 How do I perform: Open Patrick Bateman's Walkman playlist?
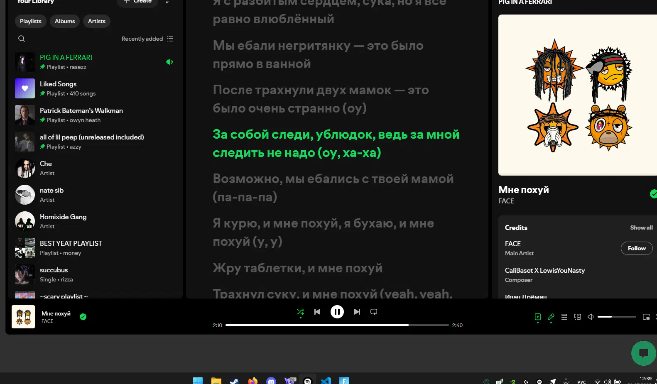(x=95, y=115)
